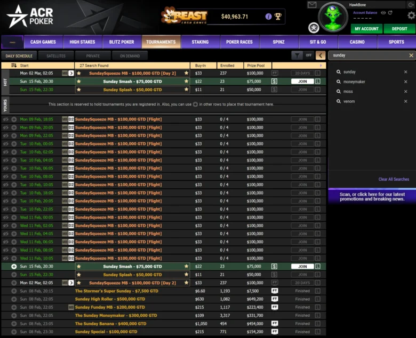This screenshot has height=338, width=416.
Task: Open the messages envelope icon
Action: tap(312, 4)
